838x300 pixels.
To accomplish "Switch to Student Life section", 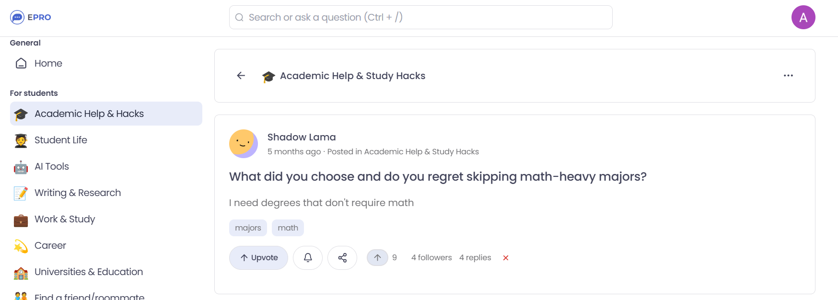I will pyautogui.click(x=60, y=140).
